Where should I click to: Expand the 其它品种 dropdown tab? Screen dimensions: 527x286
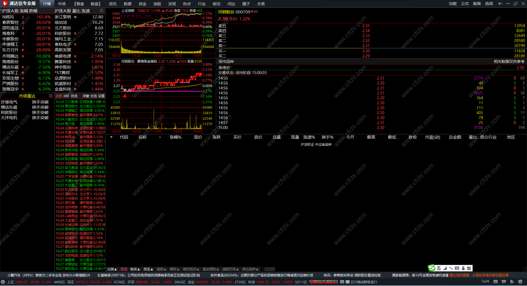tap(250, 269)
